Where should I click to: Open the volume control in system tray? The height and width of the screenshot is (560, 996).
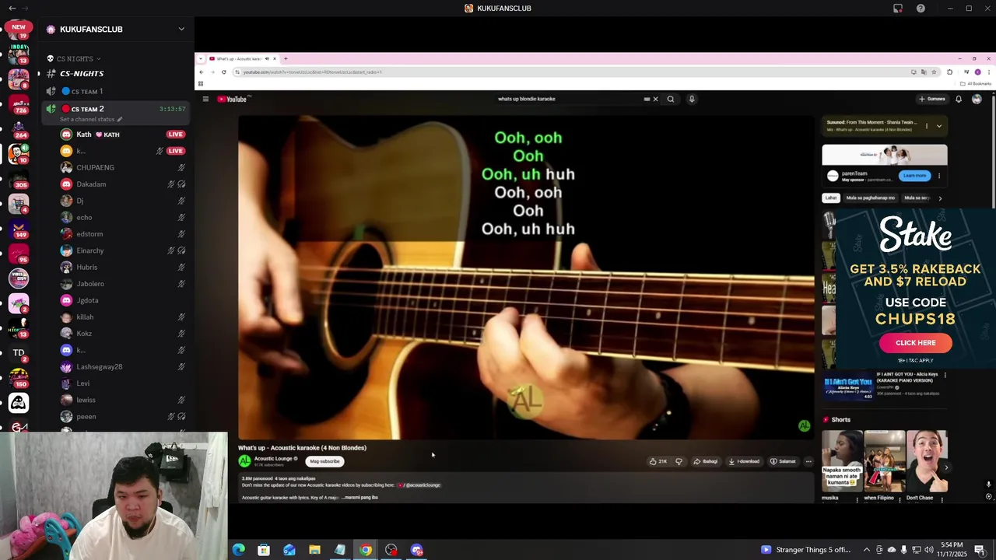coord(928,550)
